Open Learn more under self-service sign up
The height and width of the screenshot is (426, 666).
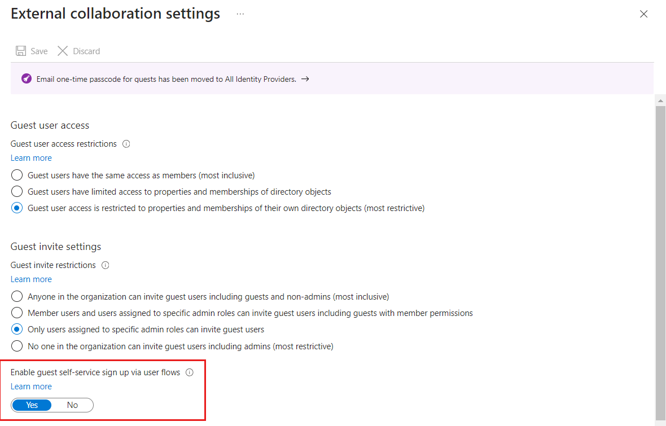tap(31, 387)
